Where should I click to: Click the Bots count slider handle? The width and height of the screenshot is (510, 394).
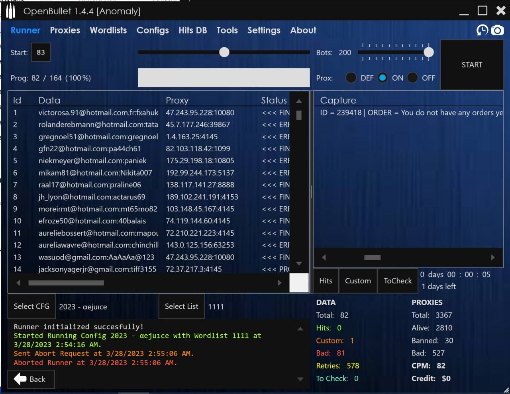(429, 52)
